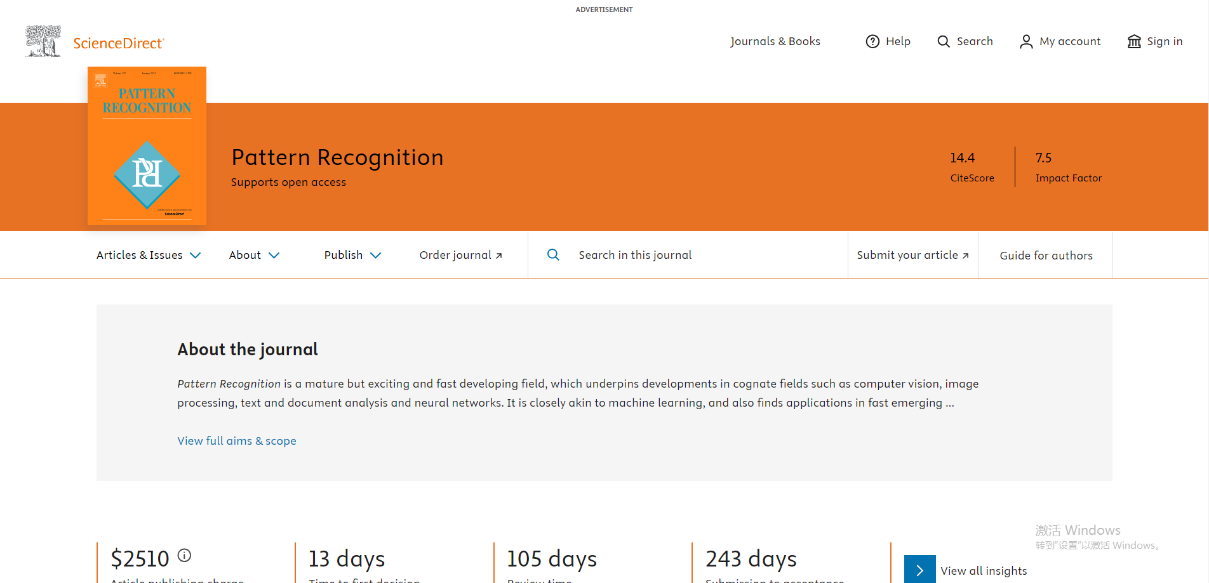The image size is (1209, 583).
Task: Click the About the journal heading
Action: point(248,350)
